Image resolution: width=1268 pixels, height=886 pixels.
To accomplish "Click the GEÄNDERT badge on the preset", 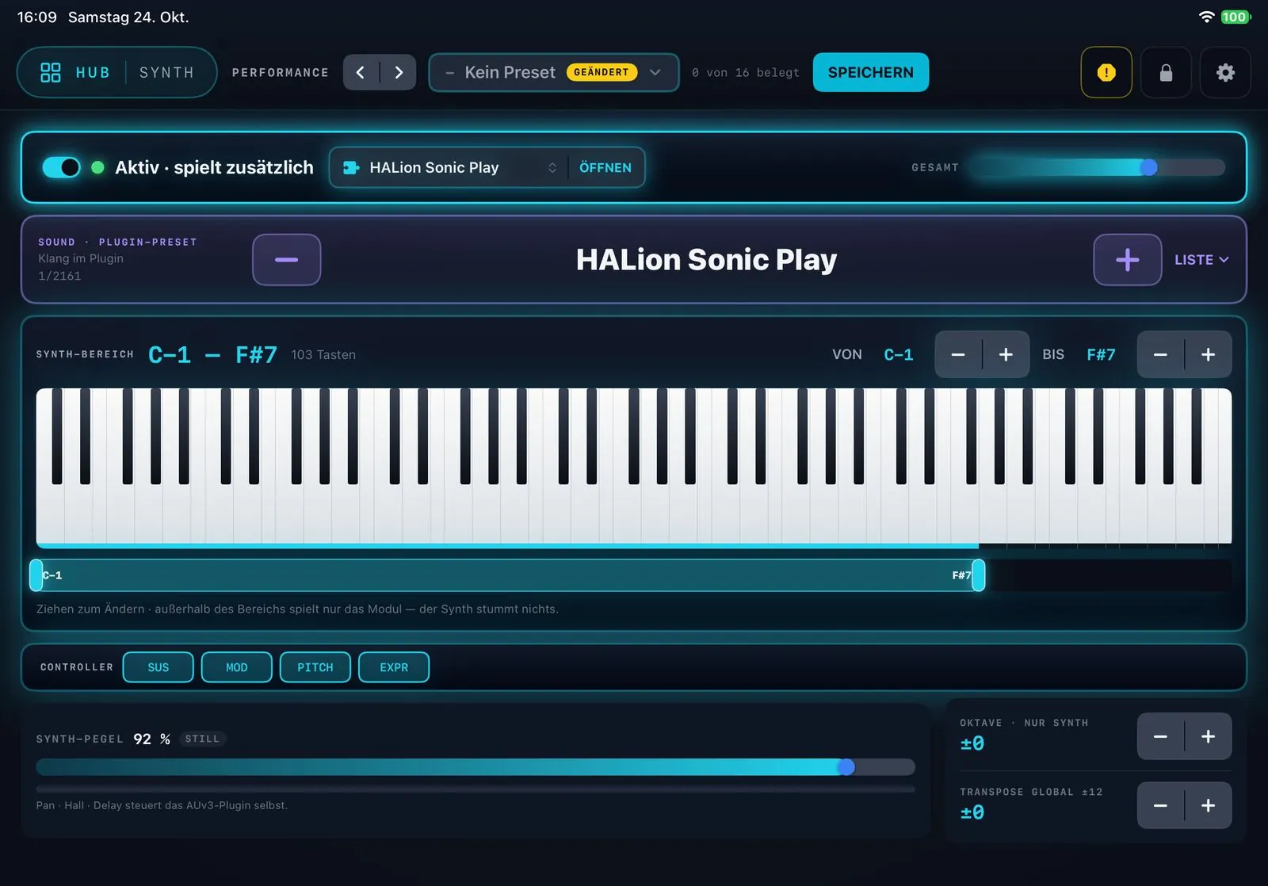I will 602,72.
